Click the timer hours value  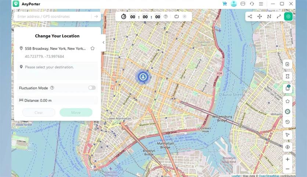[x=133, y=17]
